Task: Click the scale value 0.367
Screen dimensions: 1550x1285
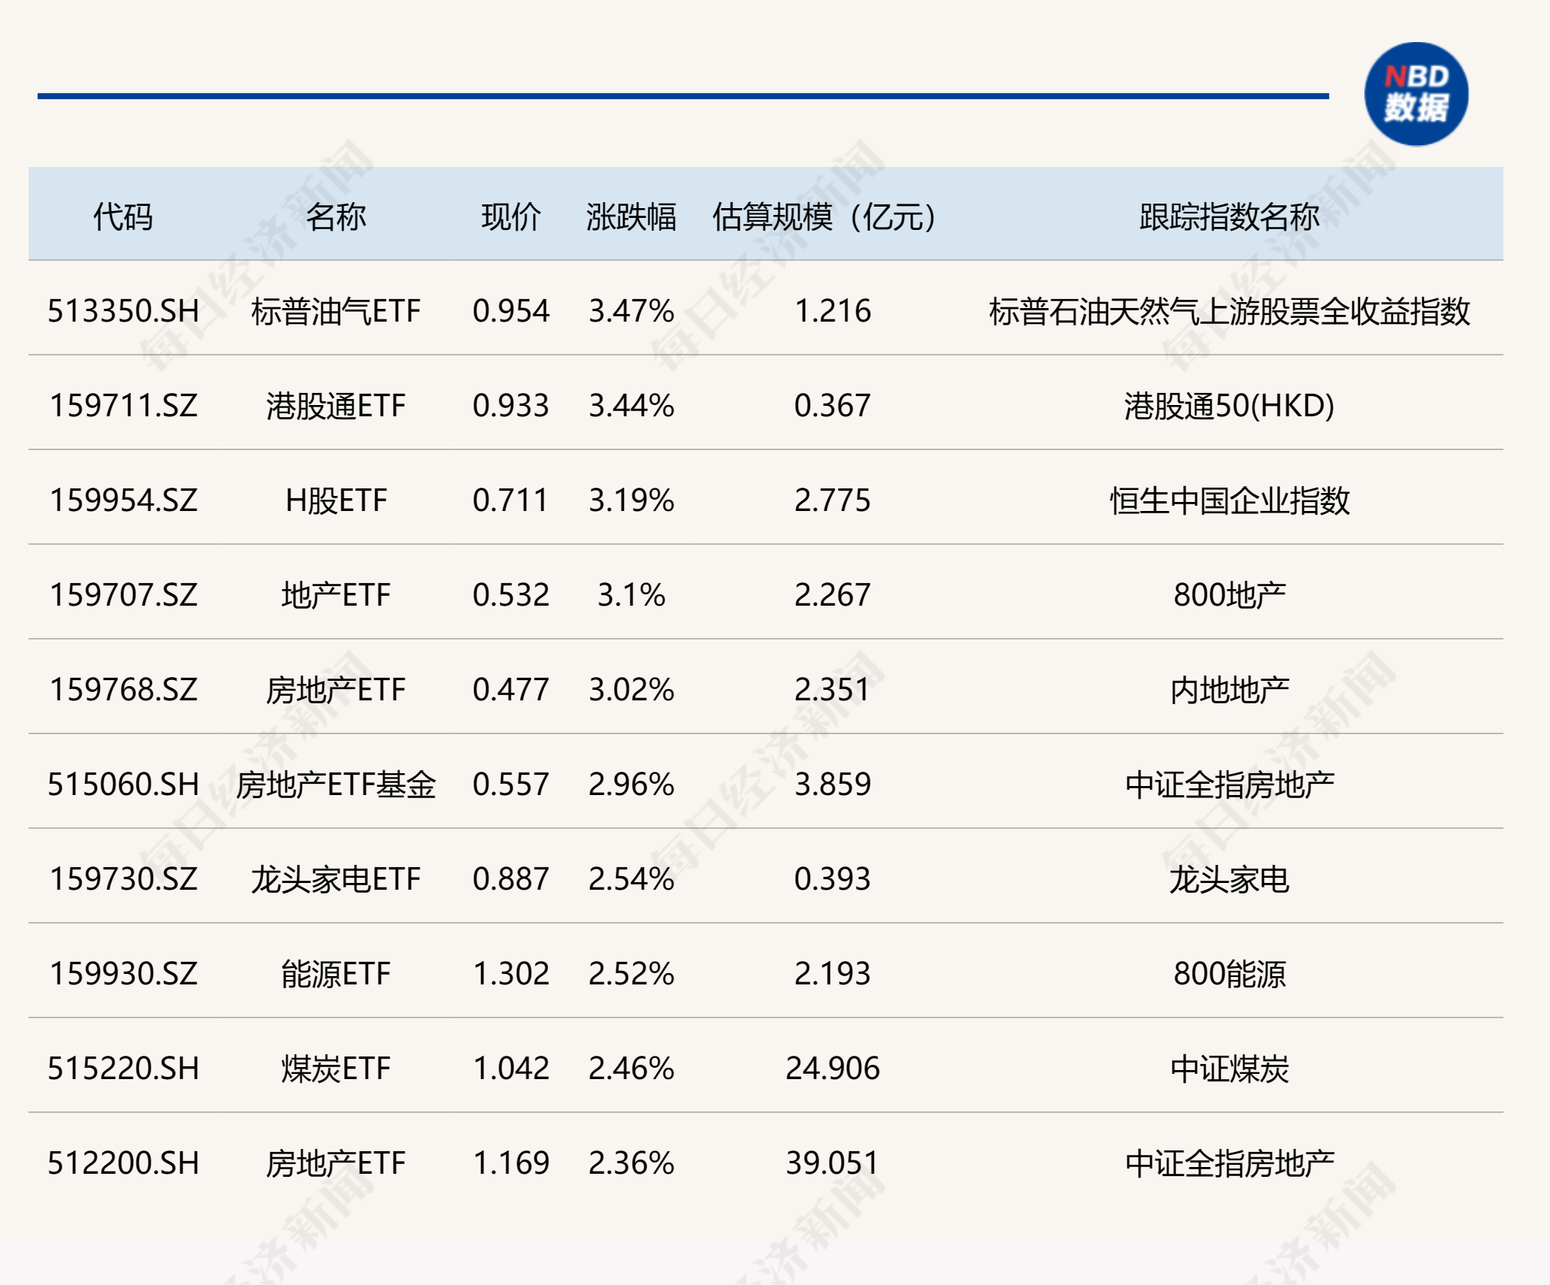Action: tap(832, 406)
